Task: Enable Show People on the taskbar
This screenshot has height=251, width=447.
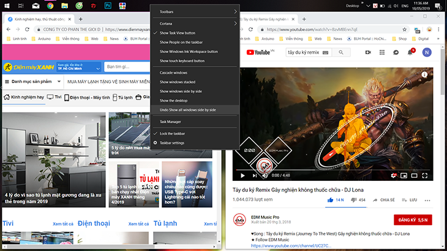Action: 195,42
